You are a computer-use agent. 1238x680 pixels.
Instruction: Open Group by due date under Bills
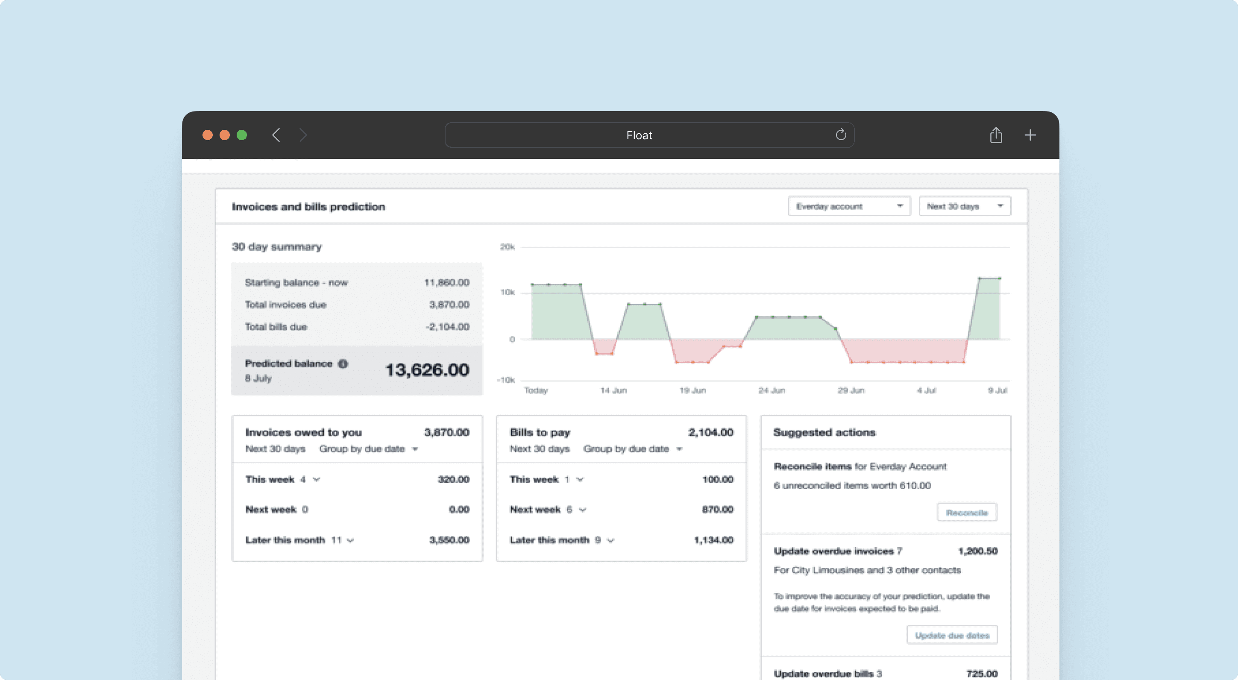[x=633, y=449]
